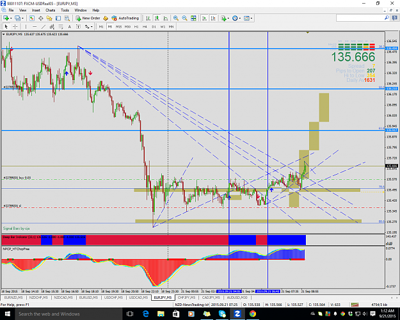This screenshot has height=320, width=400.
Task: Toggle the Terminal panel icon
Action: [58, 18]
